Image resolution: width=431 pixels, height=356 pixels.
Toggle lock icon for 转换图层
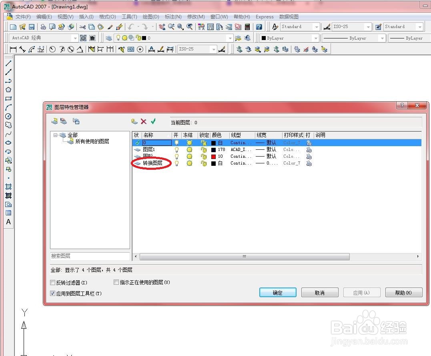pyautogui.click(x=204, y=163)
